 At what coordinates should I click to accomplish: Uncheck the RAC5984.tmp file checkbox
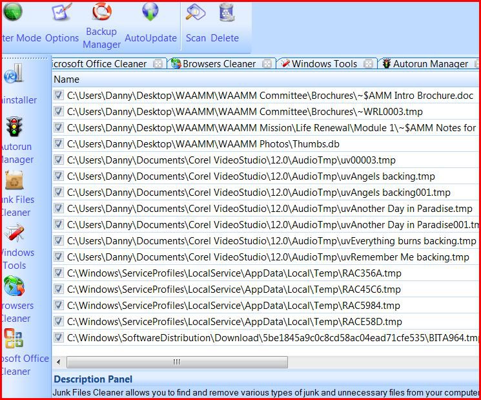point(58,305)
